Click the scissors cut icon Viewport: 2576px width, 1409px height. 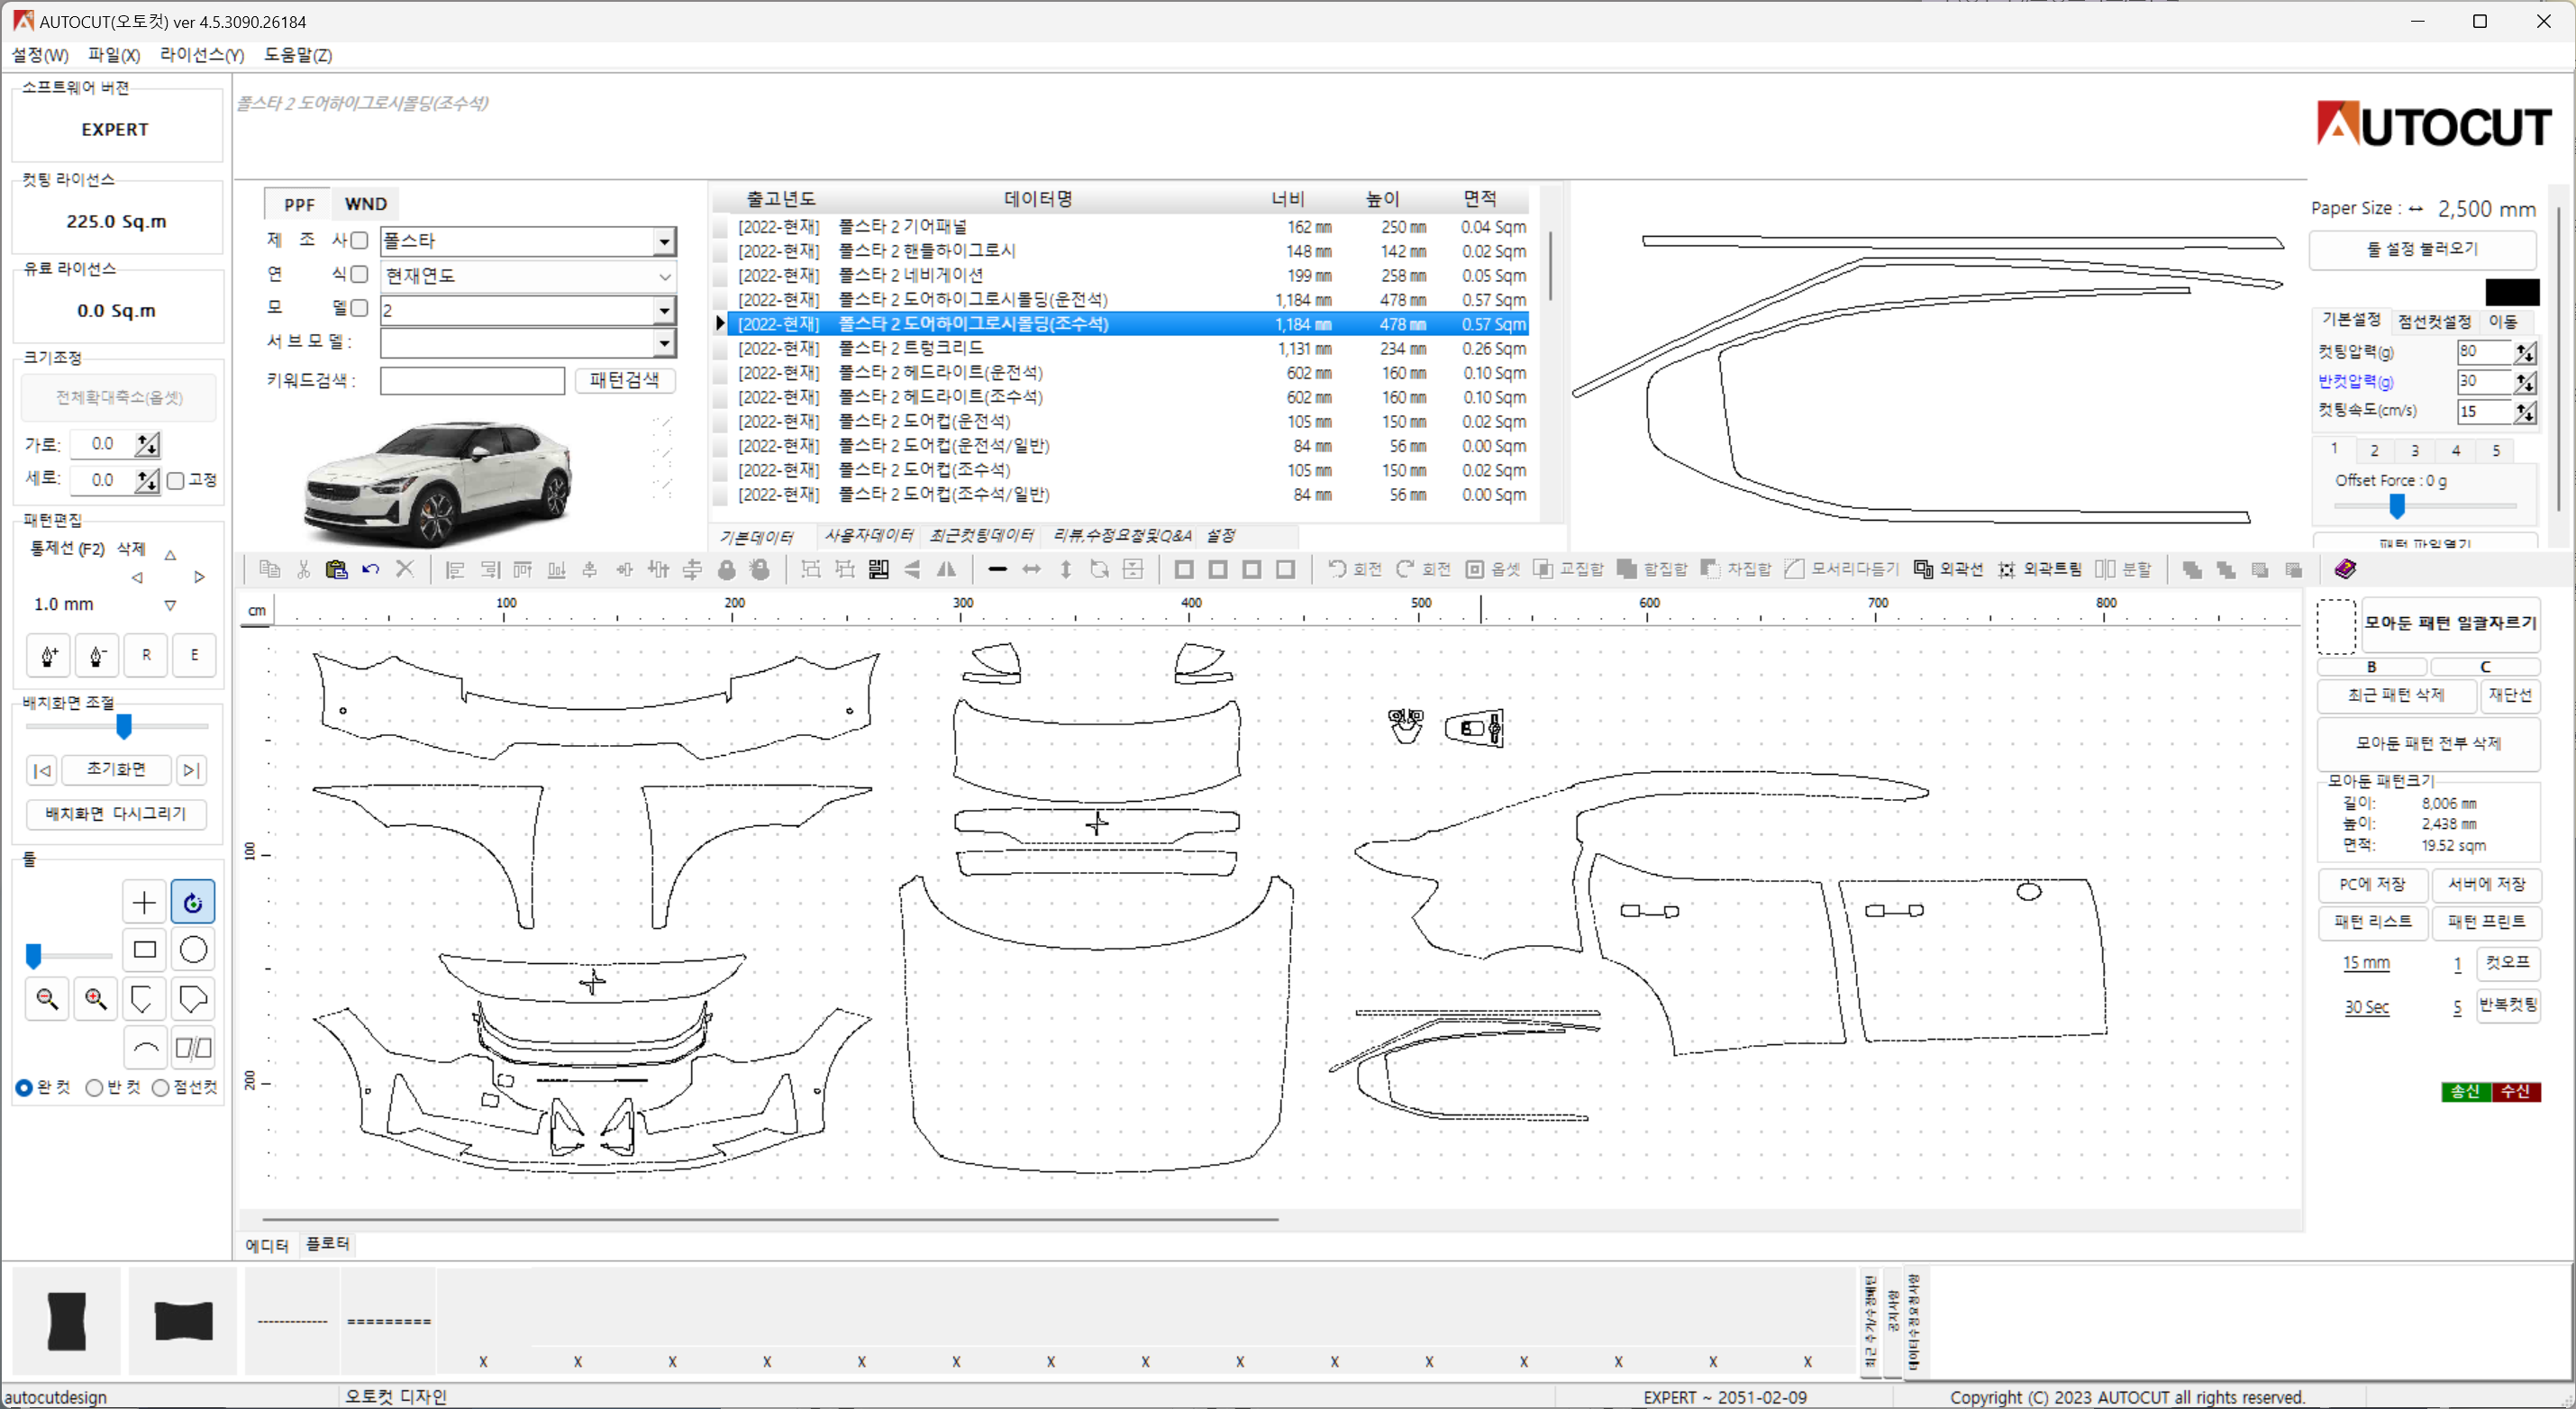[303, 569]
